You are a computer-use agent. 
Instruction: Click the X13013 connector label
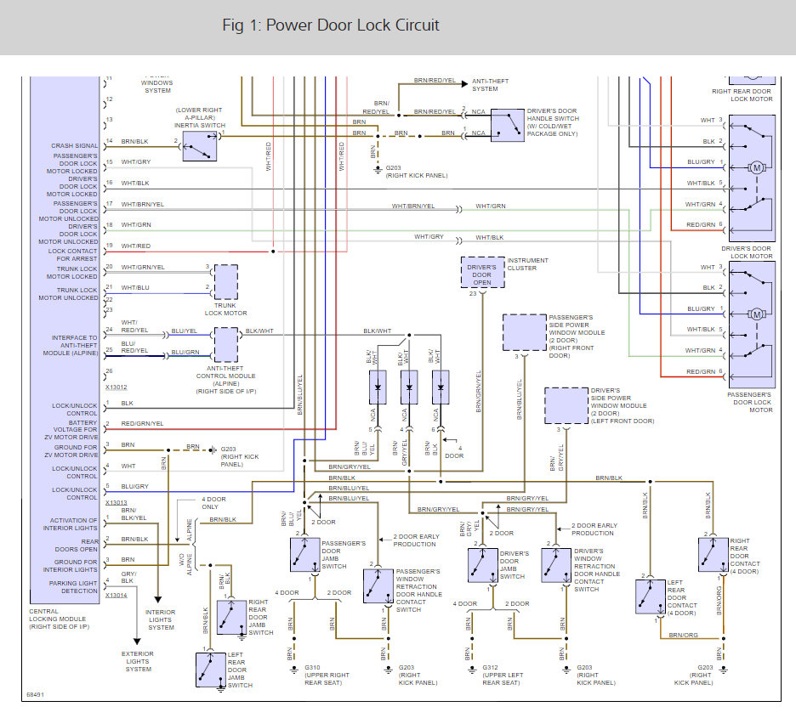[x=117, y=502]
